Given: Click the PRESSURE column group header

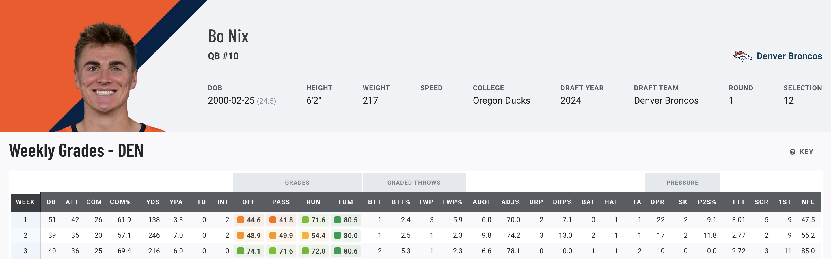Looking at the screenshot, I should tap(682, 183).
